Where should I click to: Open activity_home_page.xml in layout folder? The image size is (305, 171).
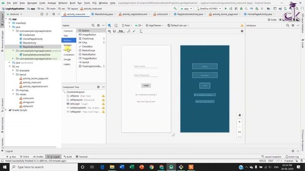(35, 78)
